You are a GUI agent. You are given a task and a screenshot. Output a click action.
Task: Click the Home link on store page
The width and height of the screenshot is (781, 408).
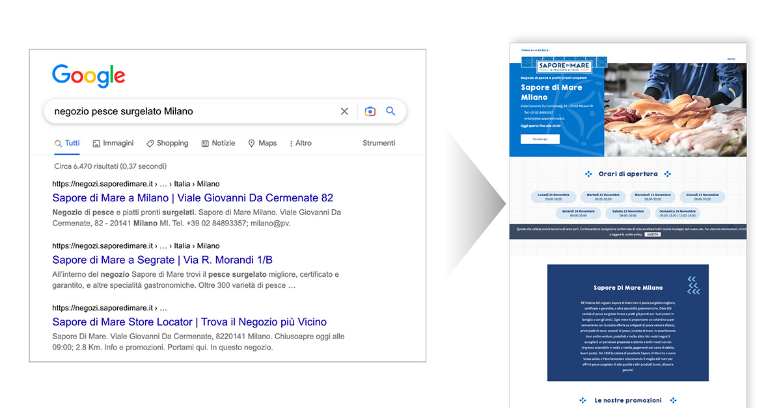pos(731,58)
